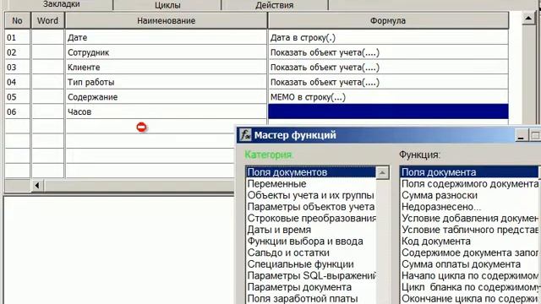
Task: Select category Даты и время
Action: point(311,230)
